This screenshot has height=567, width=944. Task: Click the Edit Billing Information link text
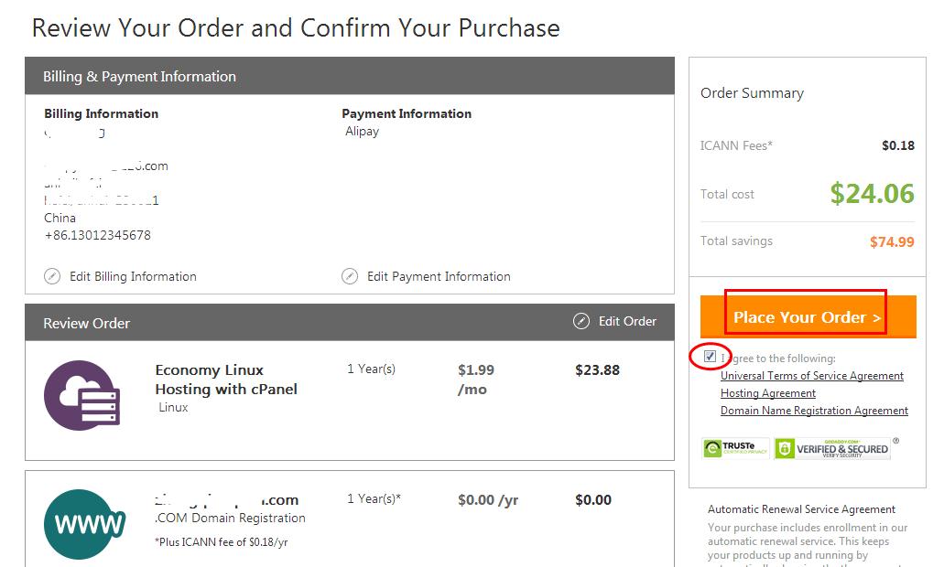click(x=133, y=276)
